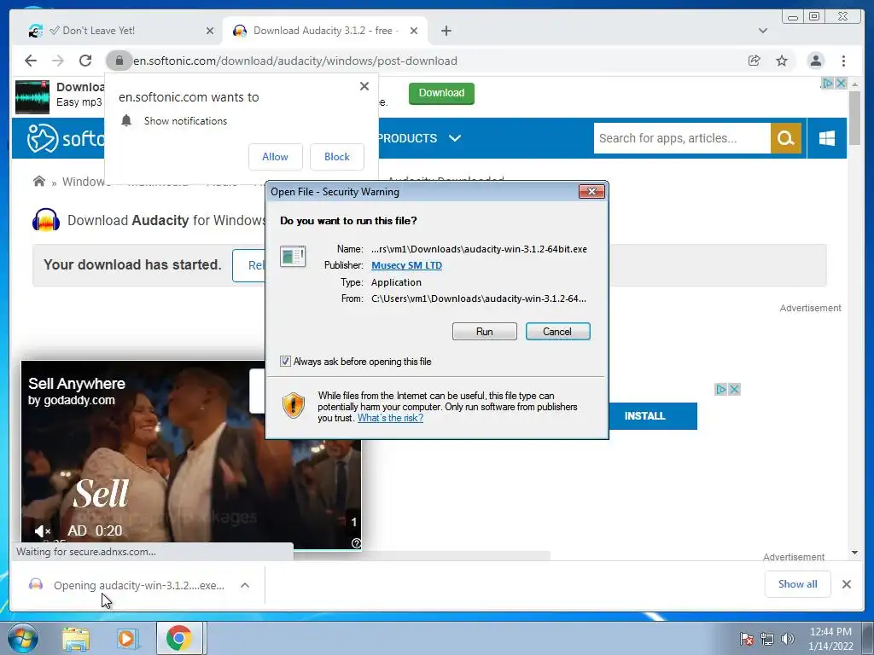Click the blue INSTALL ad button

click(x=653, y=416)
